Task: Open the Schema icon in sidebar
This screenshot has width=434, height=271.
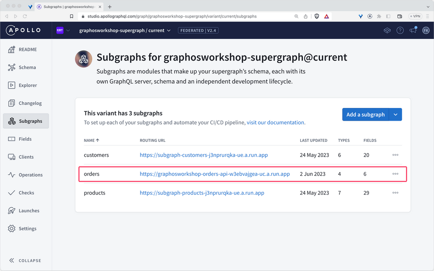Action: point(11,67)
